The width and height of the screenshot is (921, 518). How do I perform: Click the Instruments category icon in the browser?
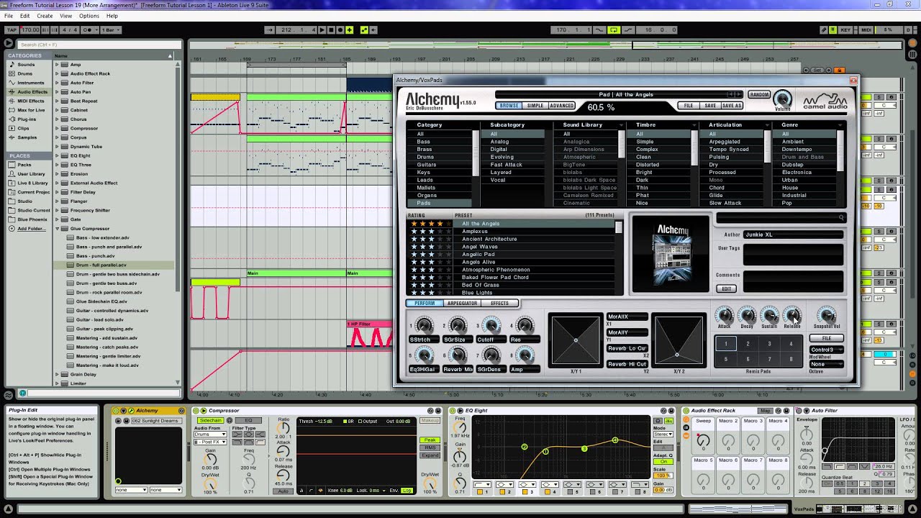(x=12, y=83)
